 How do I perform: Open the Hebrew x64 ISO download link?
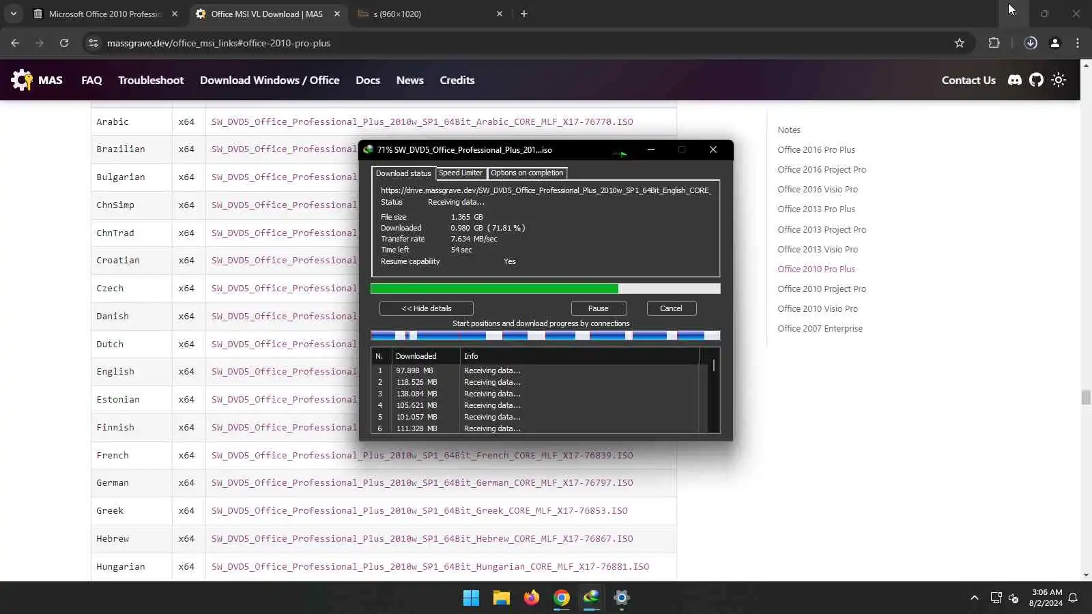(x=422, y=539)
